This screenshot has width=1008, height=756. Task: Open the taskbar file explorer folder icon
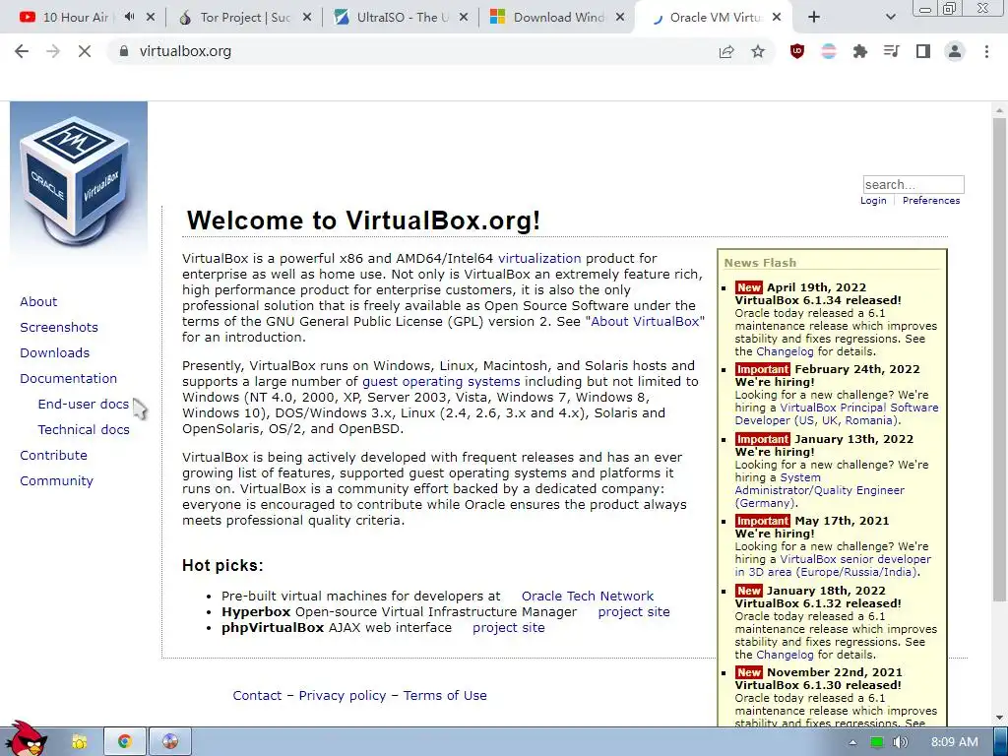[79, 742]
